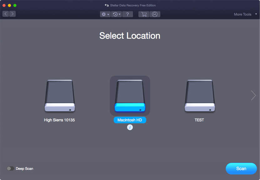Go forward with the right arrow button
This screenshot has width=260, height=180.
coord(13,14)
